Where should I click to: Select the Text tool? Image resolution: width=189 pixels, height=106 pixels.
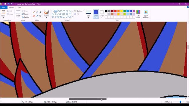(x=40, y=12)
